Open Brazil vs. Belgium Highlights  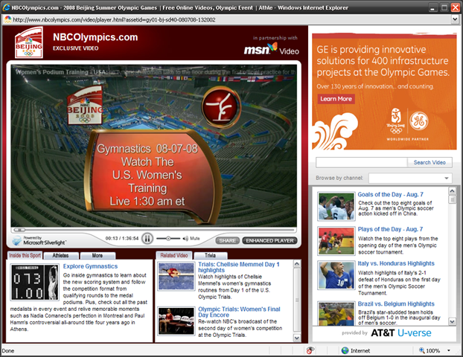pos(396,304)
